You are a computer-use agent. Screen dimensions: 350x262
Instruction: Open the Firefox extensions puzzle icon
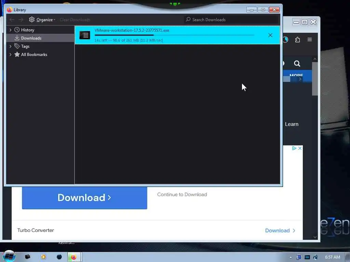(x=298, y=40)
